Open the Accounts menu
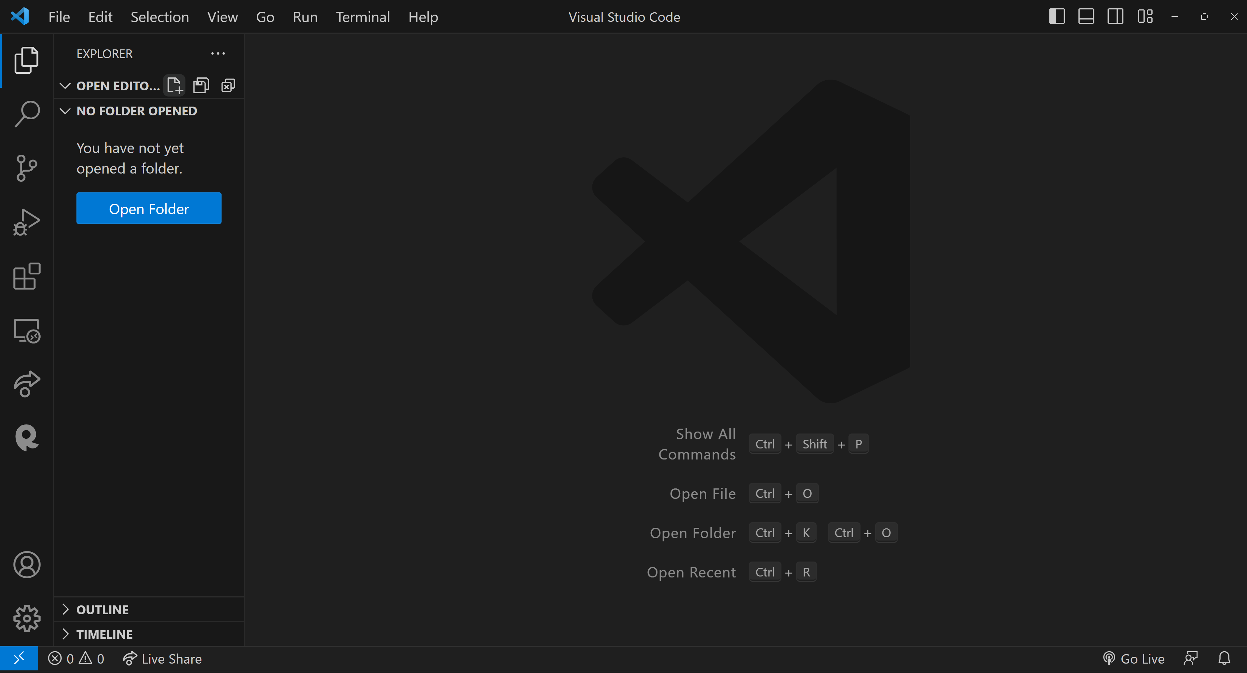 [x=27, y=565]
